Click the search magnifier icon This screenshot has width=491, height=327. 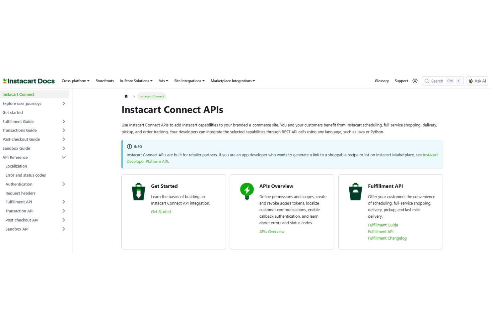point(427,81)
